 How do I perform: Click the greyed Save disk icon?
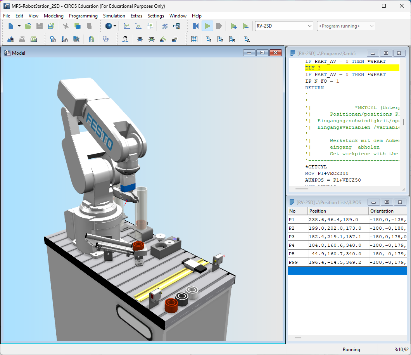[x=39, y=26]
